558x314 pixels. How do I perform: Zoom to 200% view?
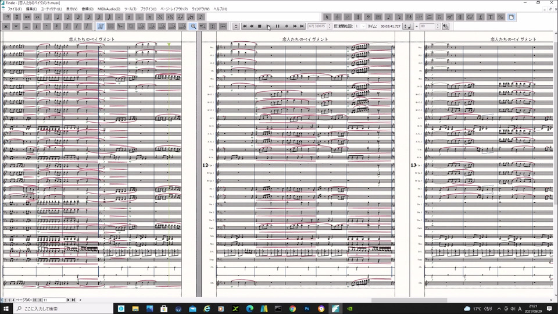[x=172, y=26]
